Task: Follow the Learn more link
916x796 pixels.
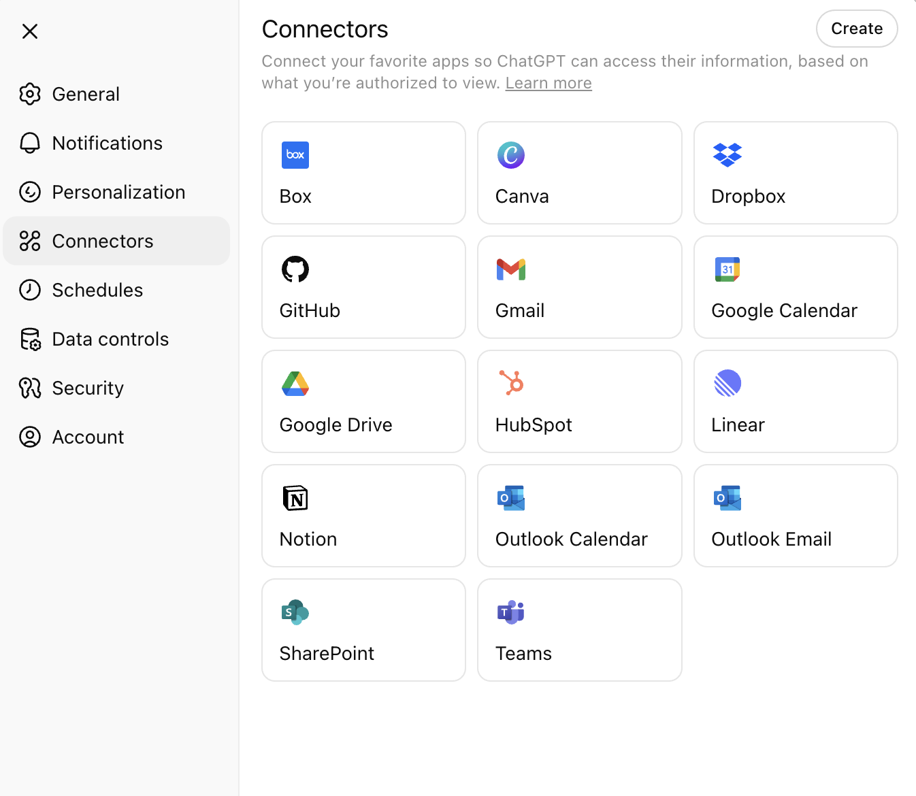Action: [x=549, y=83]
